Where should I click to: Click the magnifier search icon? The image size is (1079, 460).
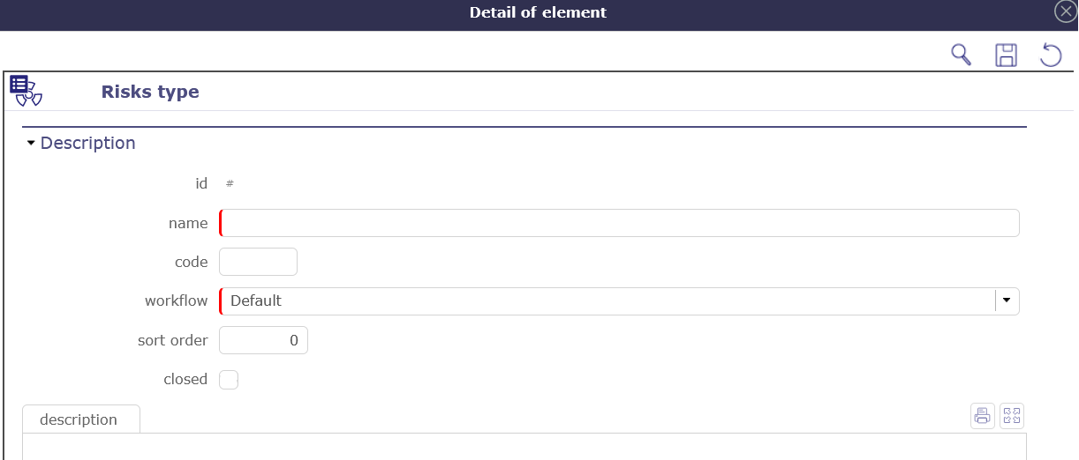click(961, 55)
